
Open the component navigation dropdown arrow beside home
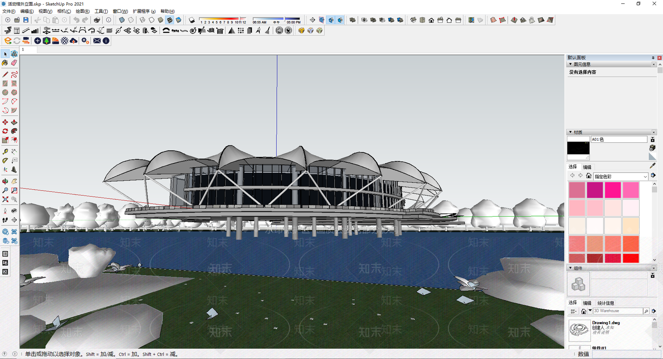tap(590, 311)
